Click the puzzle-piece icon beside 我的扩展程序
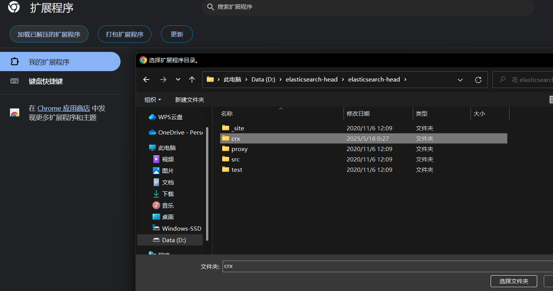 coord(15,62)
